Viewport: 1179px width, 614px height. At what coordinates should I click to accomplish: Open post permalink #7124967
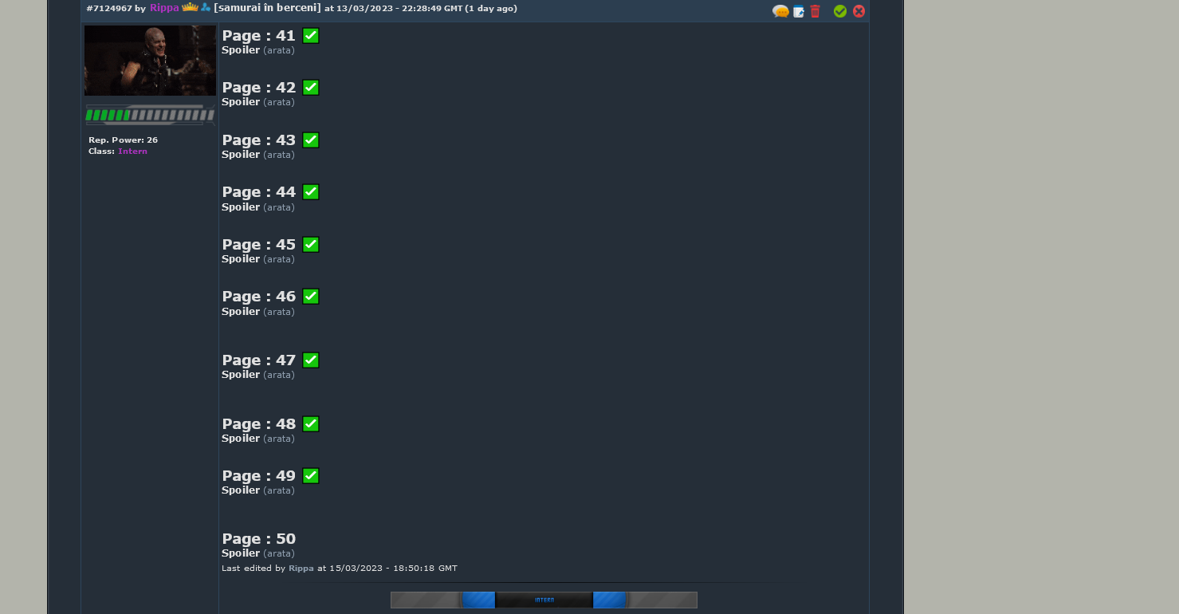[x=109, y=9]
